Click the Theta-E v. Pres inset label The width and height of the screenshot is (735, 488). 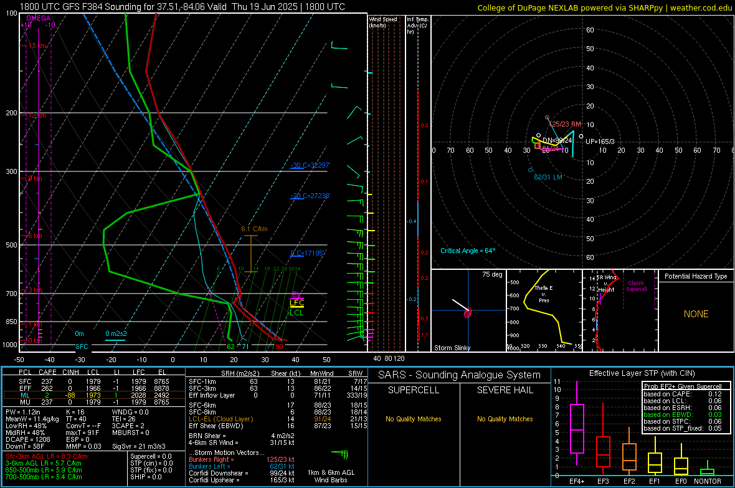(x=544, y=294)
